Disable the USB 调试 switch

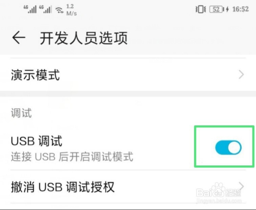tap(228, 147)
